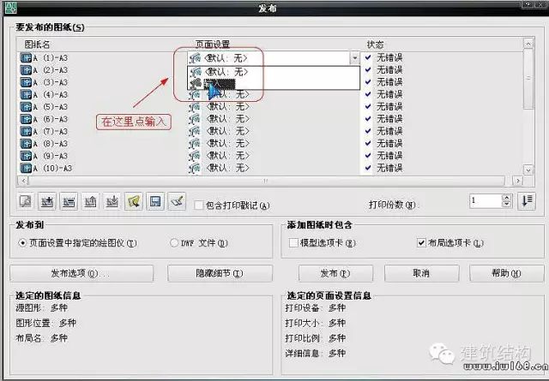The image size is (549, 381).
Task: Click the Load Sheet List icon
Action: coord(133,201)
